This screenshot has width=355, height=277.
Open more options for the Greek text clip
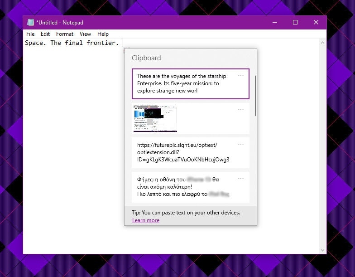tap(241, 179)
